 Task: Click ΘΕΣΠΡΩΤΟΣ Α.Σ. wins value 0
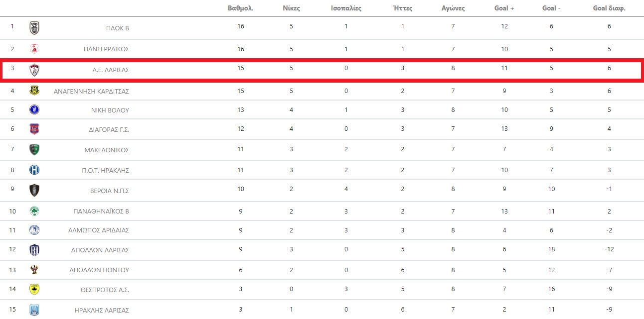(292, 289)
